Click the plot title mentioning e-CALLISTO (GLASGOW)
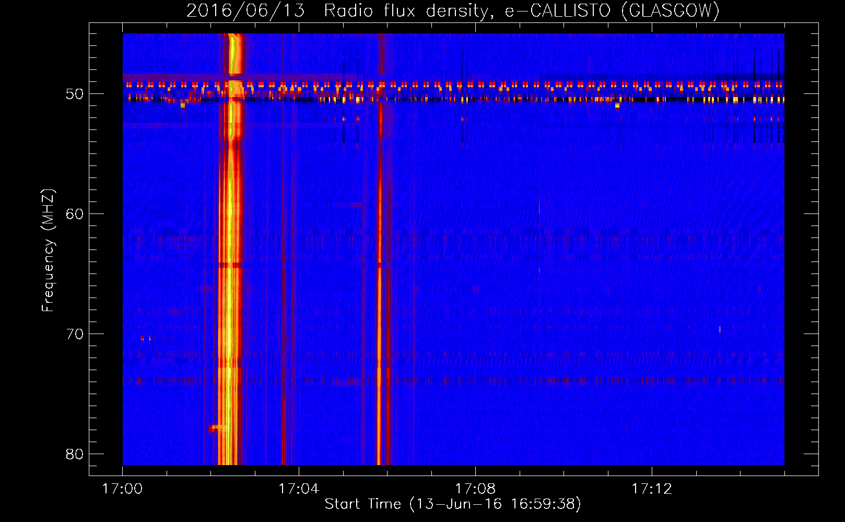 [x=453, y=10]
